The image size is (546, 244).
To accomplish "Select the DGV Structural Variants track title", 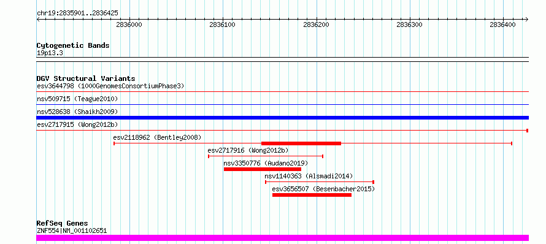I will [86, 78].
